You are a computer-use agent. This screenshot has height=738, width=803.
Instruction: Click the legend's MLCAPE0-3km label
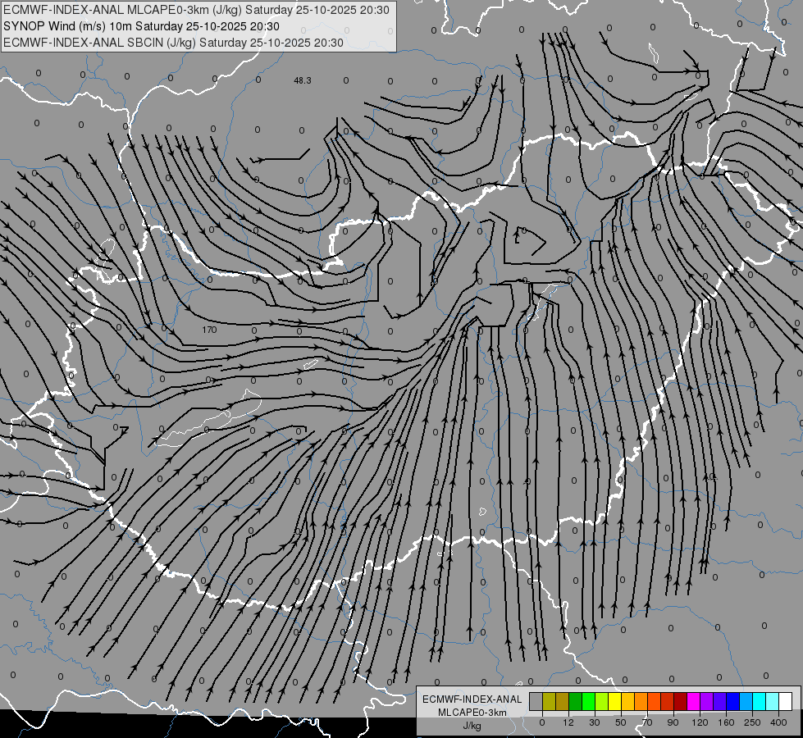click(472, 712)
